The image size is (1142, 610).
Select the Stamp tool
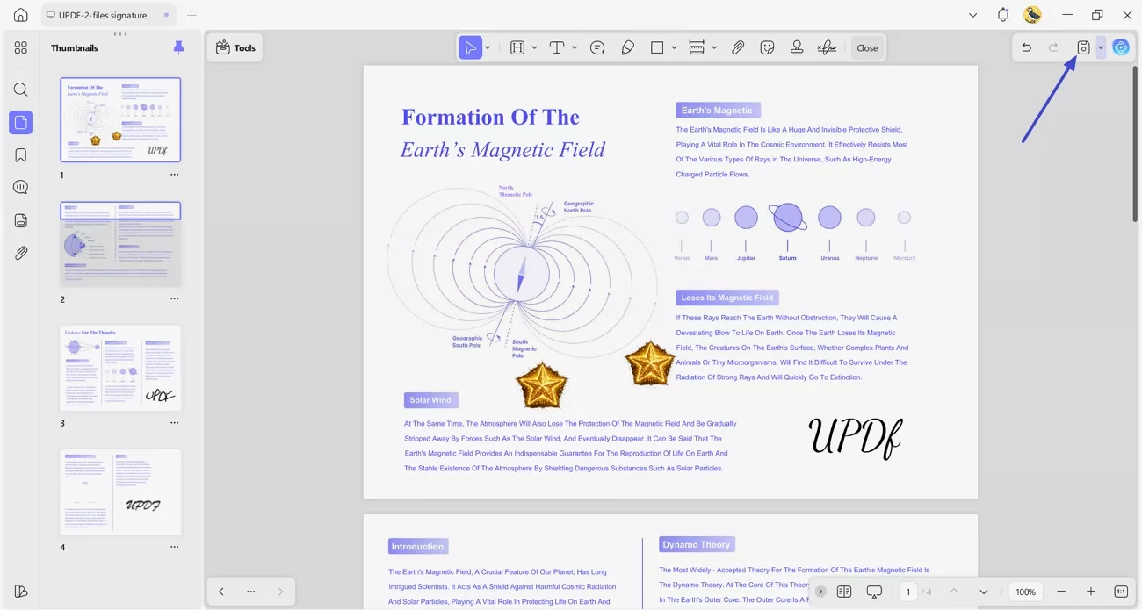pos(797,47)
